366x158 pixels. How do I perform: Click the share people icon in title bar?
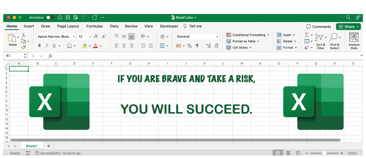coord(358,17)
